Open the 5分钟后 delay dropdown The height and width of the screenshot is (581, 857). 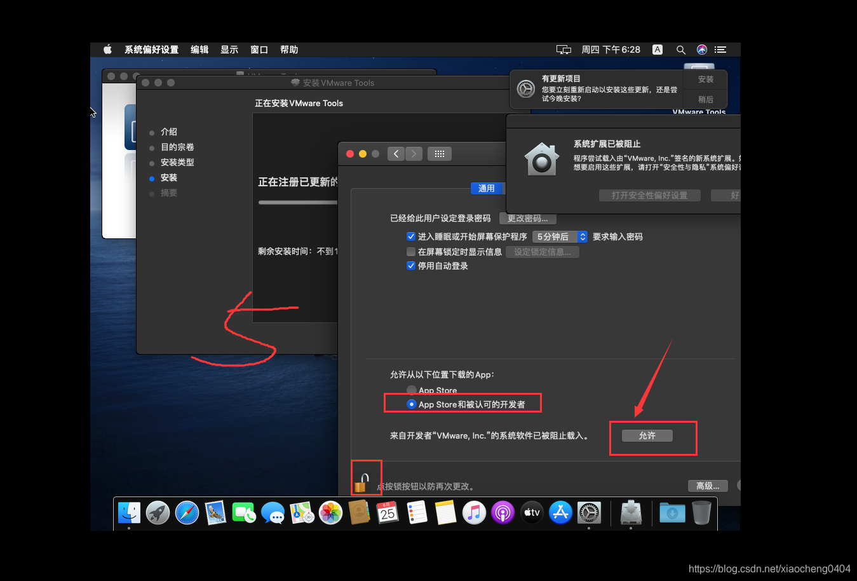pos(560,236)
